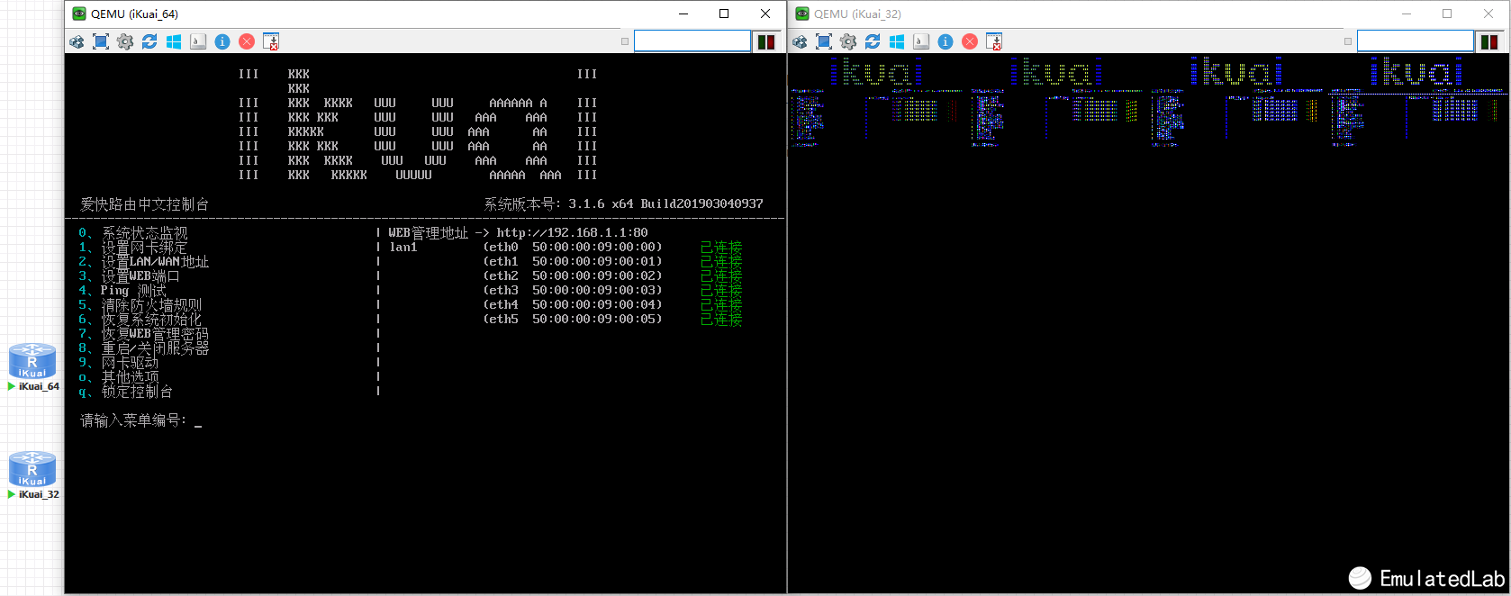Click the cubes icon in iKuai_64 toolbar

click(77, 41)
